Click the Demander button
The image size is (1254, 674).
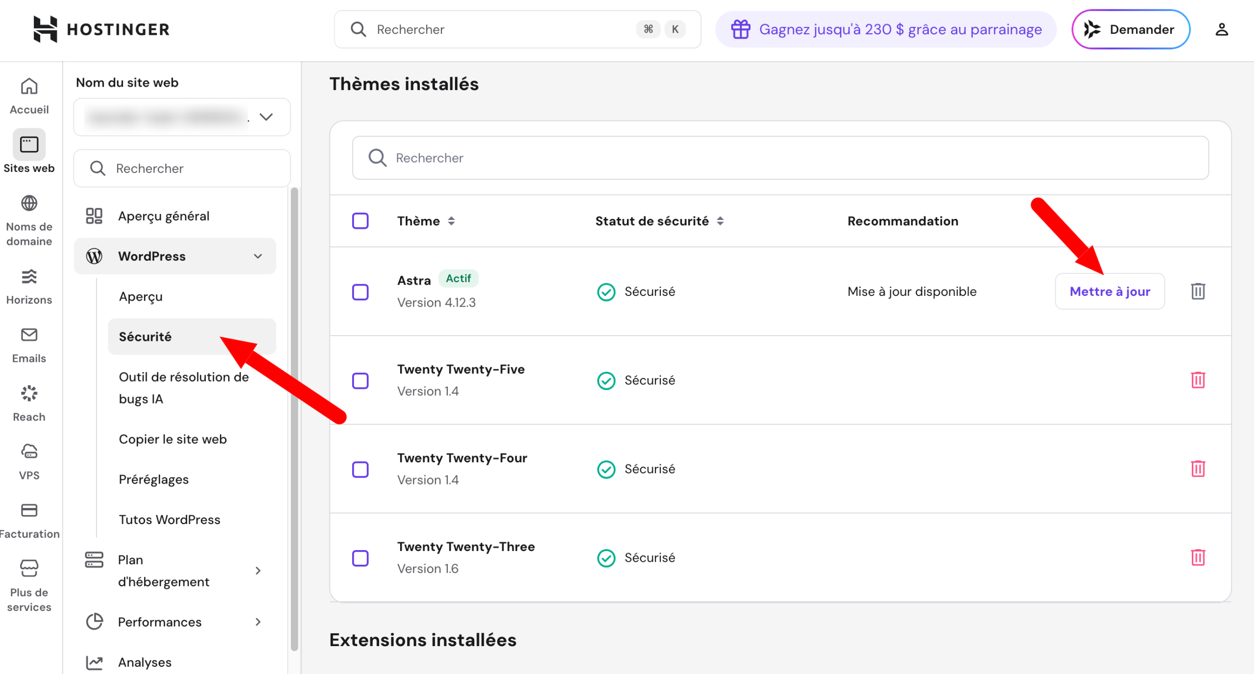click(1131, 29)
